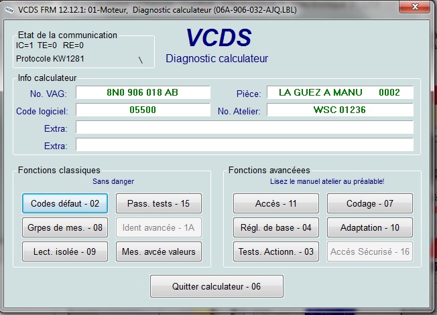Viewport: 437px width, 315px height.
Task: Open Codes défaut - 02
Action: tap(65, 203)
